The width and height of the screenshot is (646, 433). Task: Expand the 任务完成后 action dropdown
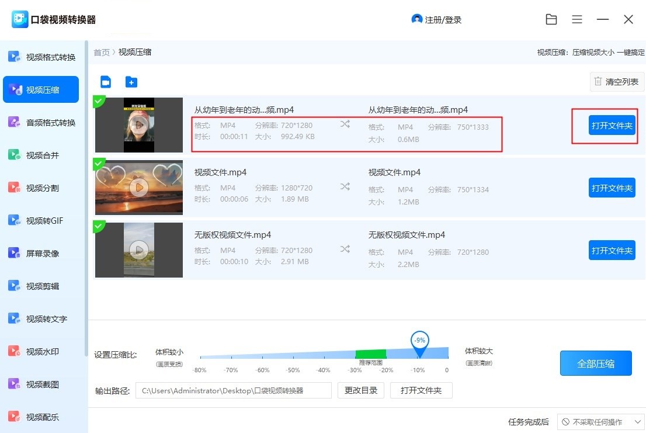pos(600,422)
